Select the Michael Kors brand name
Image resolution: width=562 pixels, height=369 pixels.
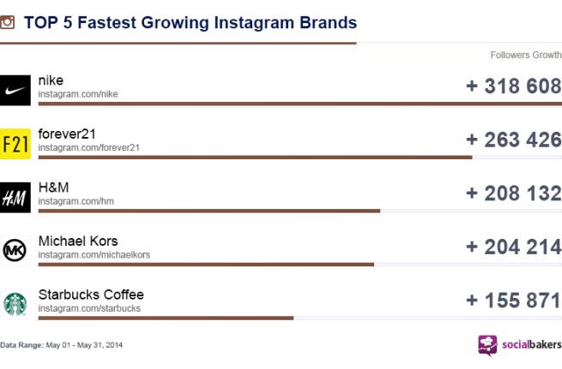(78, 241)
